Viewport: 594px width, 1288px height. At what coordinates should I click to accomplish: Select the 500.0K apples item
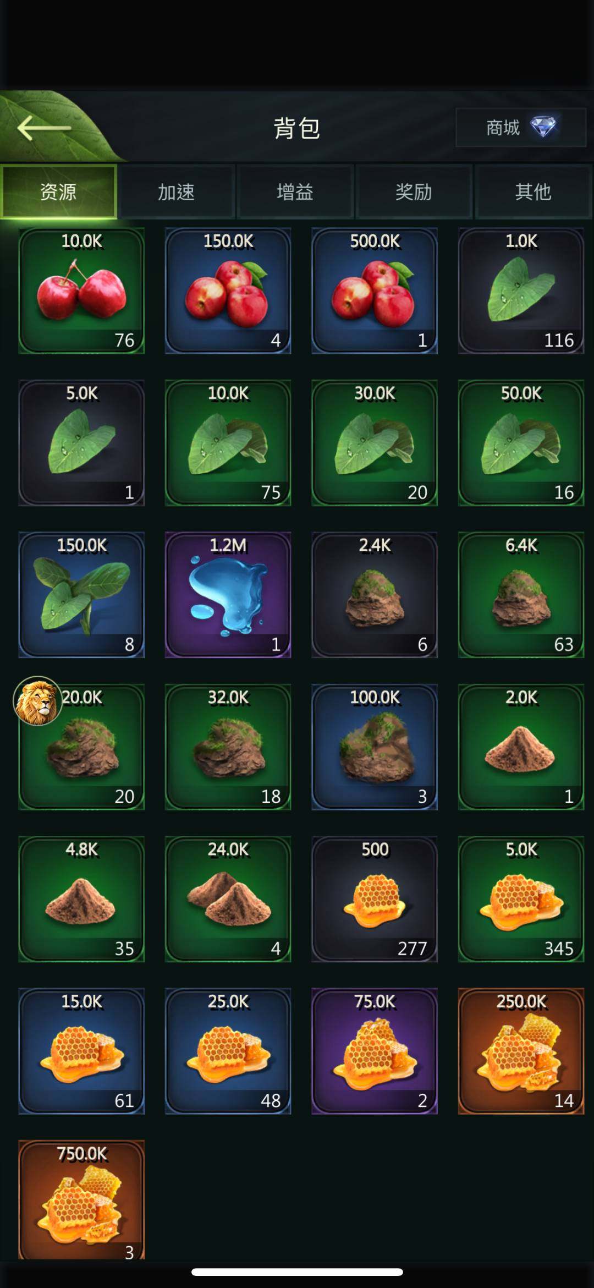pos(375,291)
